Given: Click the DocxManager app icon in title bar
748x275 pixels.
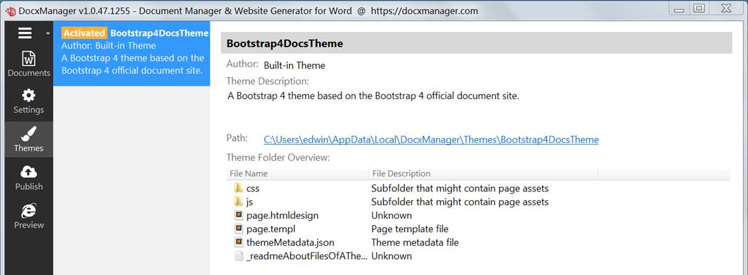Looking at the screenshot, I should coord(10,11).
